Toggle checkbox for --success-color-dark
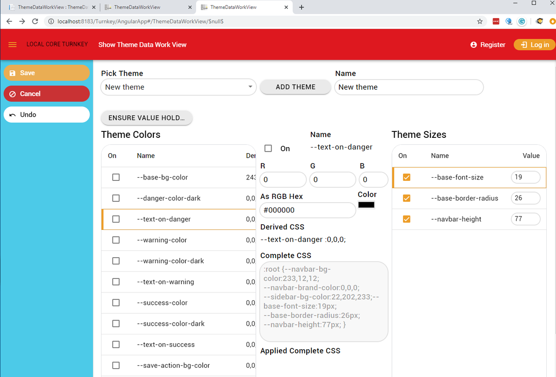Image resolution: width=556 pixels, height=377 pixels. tap(116, 323)
